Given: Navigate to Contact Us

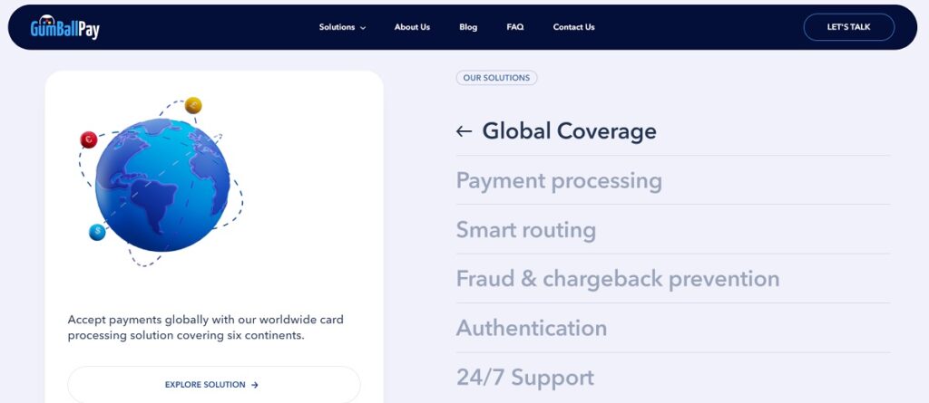Looking at the screenshot, I should point(573,27).
